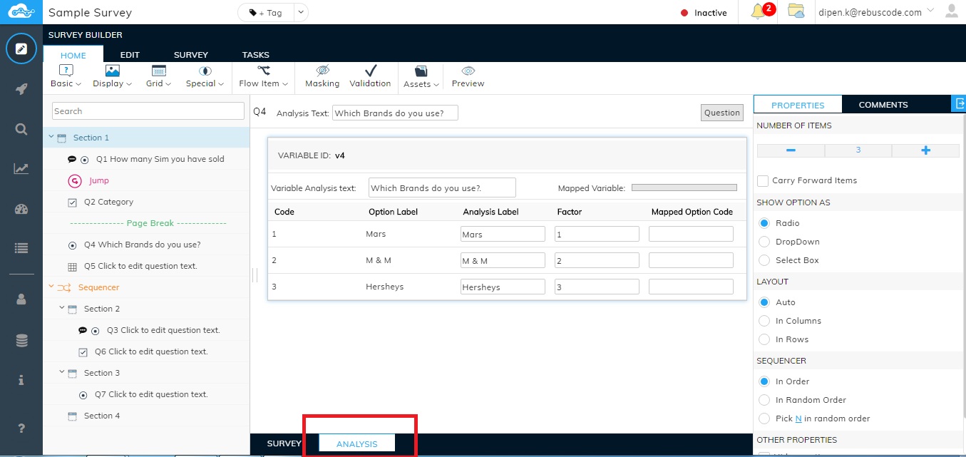966x457 pixels.
Task: Open the line chart analytics sidebar icon
Action: [21, 169]
